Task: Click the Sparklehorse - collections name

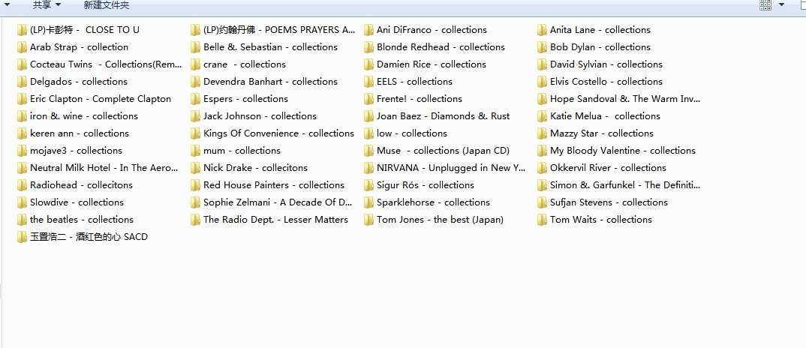Action: 433,202
